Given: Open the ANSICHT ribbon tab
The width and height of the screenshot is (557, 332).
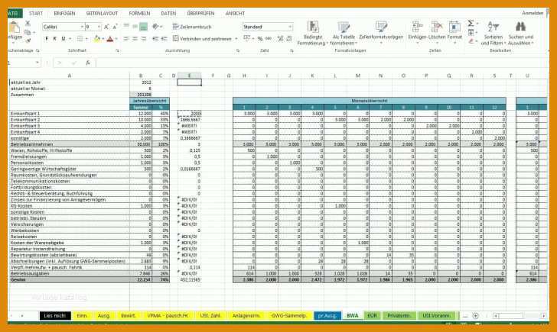Looking at the screenshot, I should pos(235,14).
